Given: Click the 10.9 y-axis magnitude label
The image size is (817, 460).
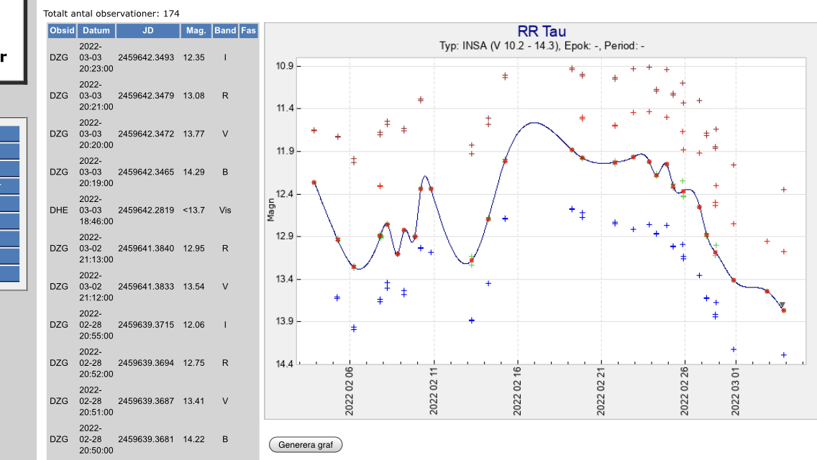Looking at the screenshot, I should click(x=285, y=66).
